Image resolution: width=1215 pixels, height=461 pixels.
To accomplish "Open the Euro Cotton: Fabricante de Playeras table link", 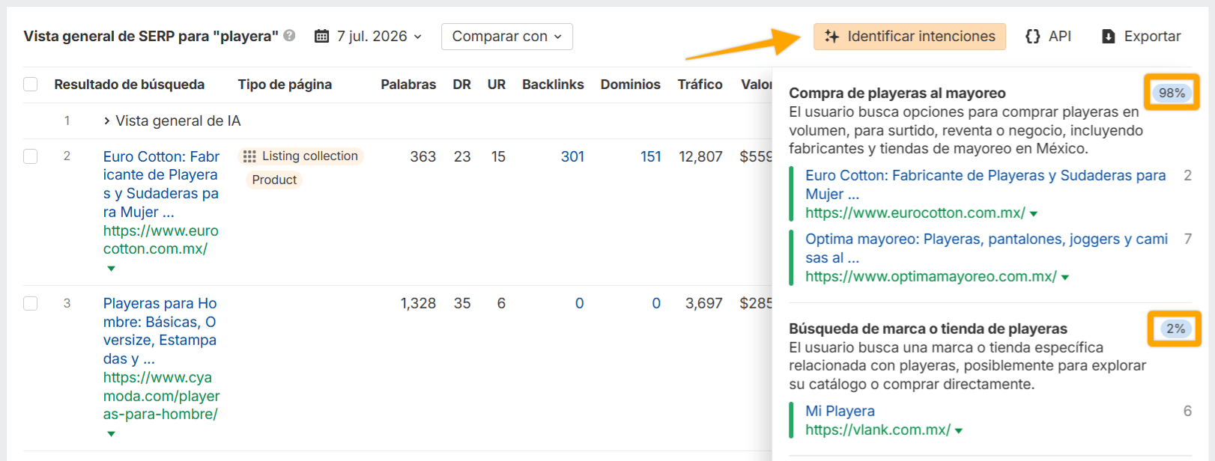I will point(161,184).
